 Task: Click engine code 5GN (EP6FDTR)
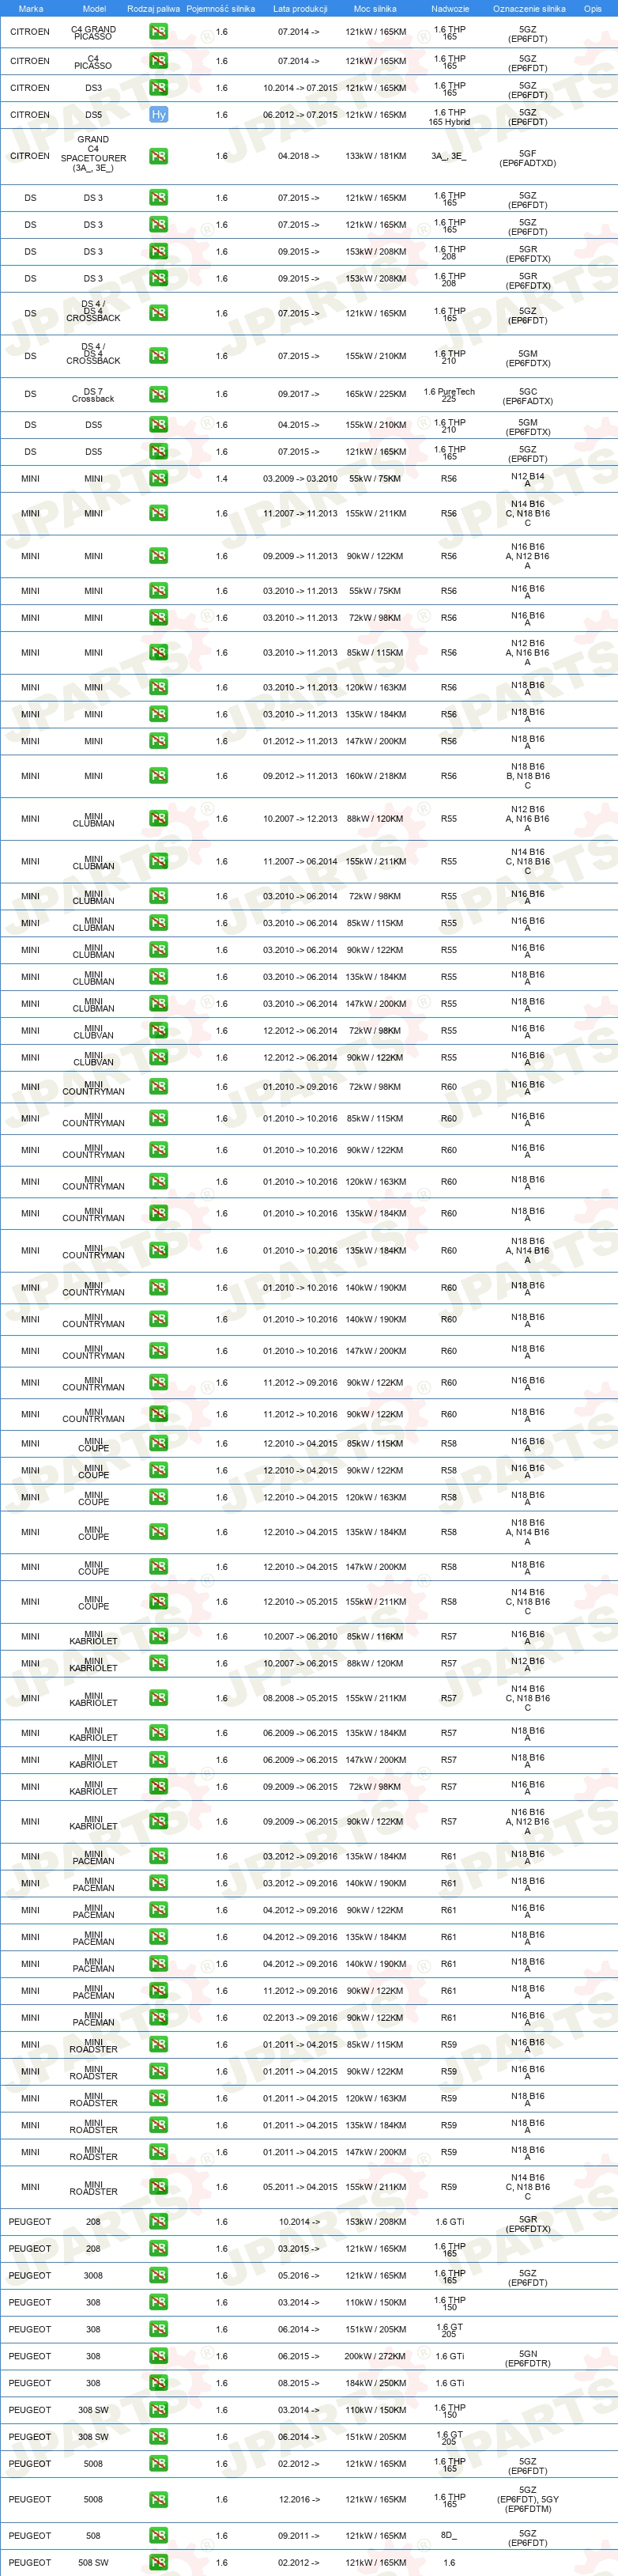(x=528, y=2358)
